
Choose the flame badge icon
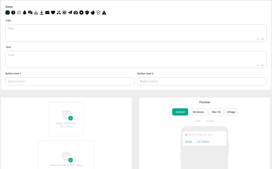point(93,13)
